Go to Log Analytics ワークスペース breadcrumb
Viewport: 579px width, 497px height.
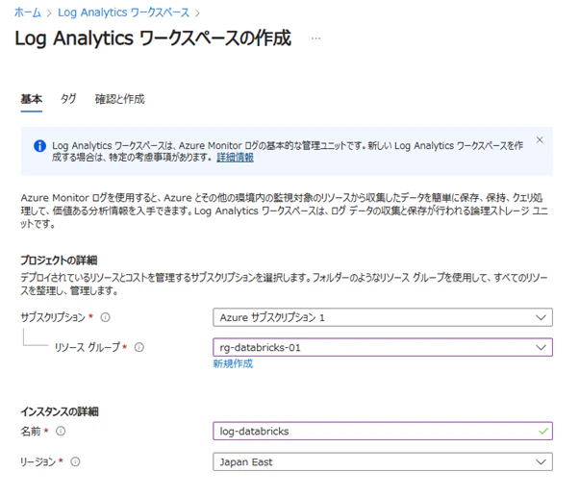[124, 12]
